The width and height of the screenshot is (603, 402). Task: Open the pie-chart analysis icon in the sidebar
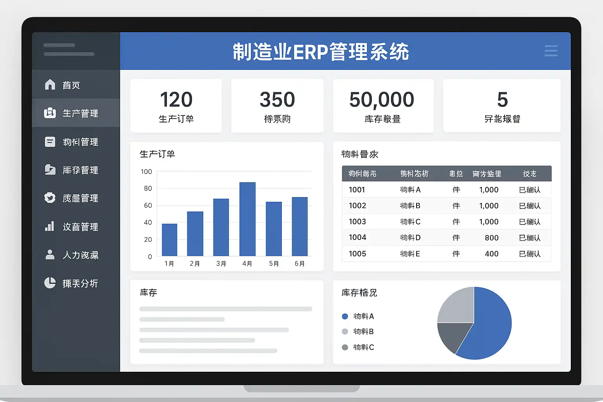click(50, 283)
